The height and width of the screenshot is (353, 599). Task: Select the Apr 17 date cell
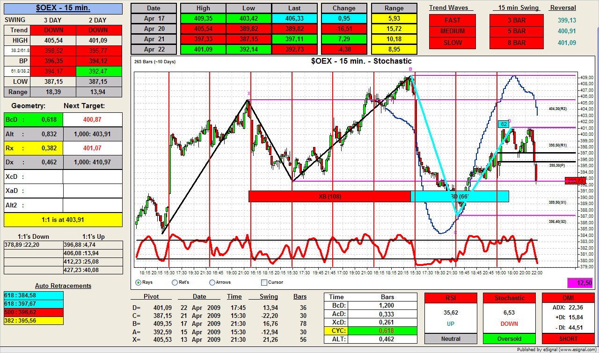pyautogui.click(x=153, y=19)
